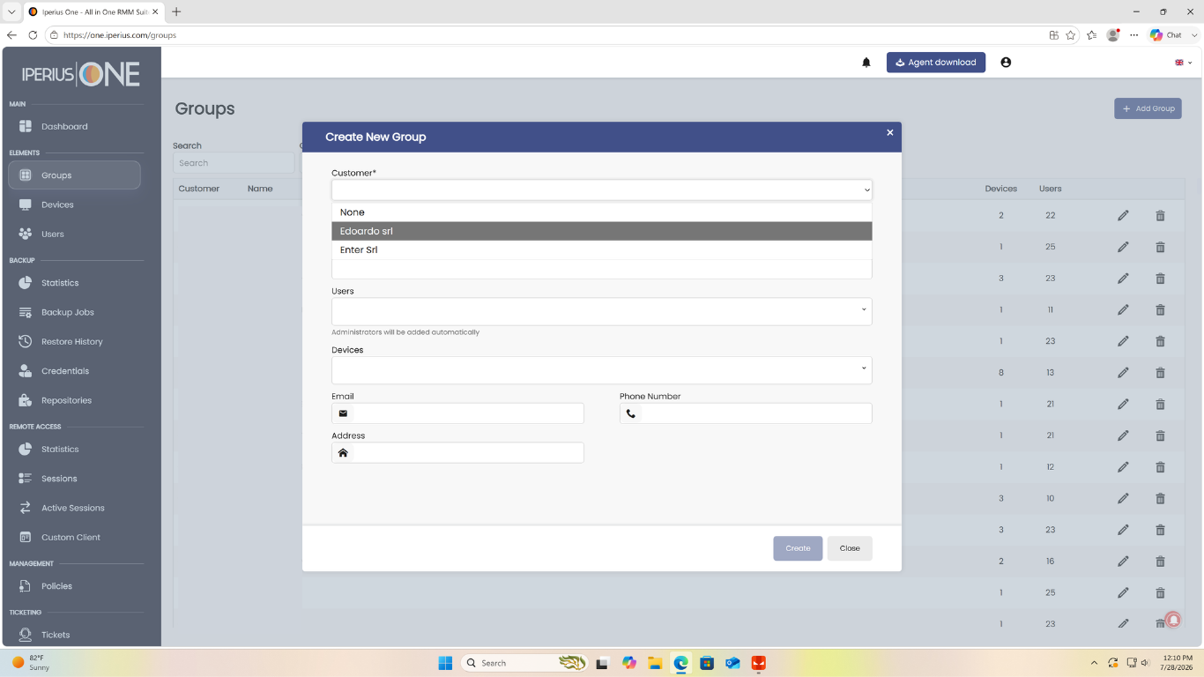Open the user account icon
Screen dimensions: 1204x677
click(x=1006, y=63)
